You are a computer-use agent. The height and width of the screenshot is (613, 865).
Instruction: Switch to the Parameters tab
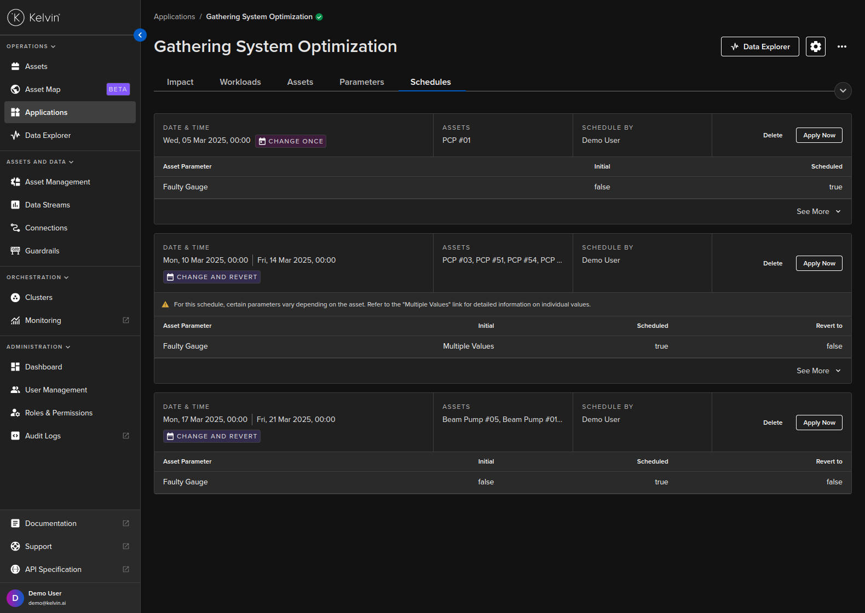[x=361, y=82]
